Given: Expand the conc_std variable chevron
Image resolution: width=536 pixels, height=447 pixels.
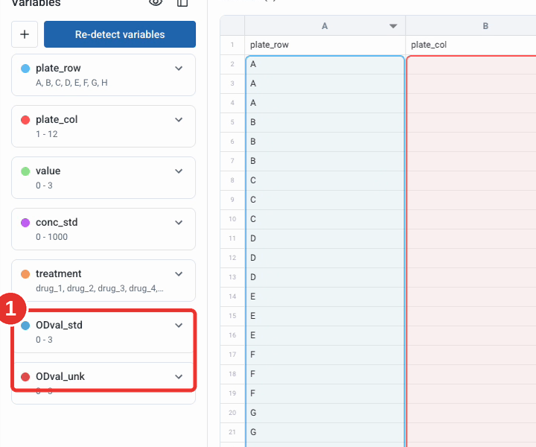Looking at the screenshot, I should click(x=179, y=222).
